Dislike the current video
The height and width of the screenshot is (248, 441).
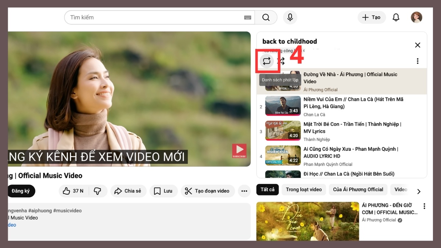pos(97,191)
